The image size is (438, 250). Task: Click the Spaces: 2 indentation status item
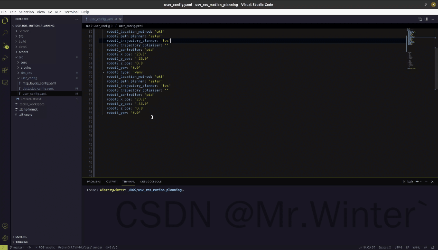385,247
